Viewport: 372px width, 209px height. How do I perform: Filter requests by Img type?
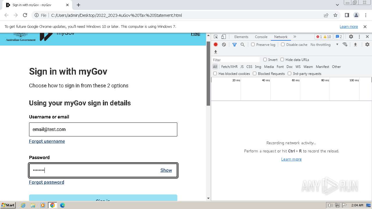258,66
